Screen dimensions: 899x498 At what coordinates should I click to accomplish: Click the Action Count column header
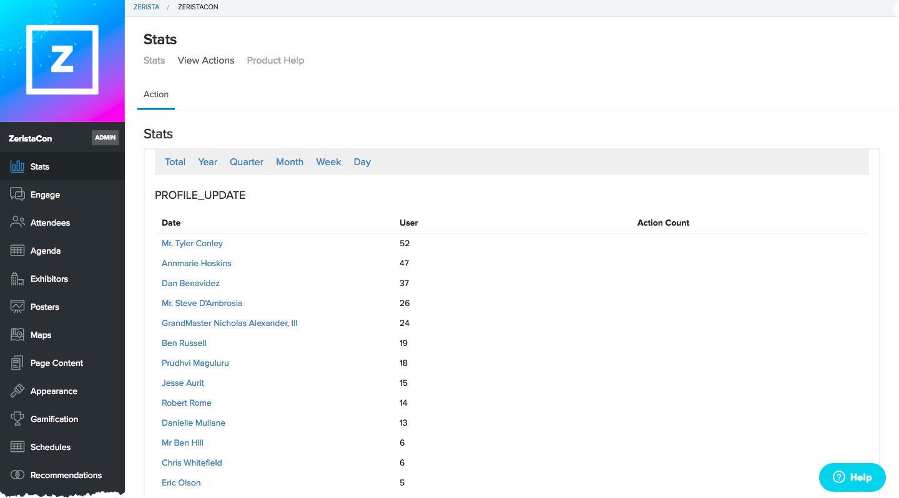(x=663, y=223)
